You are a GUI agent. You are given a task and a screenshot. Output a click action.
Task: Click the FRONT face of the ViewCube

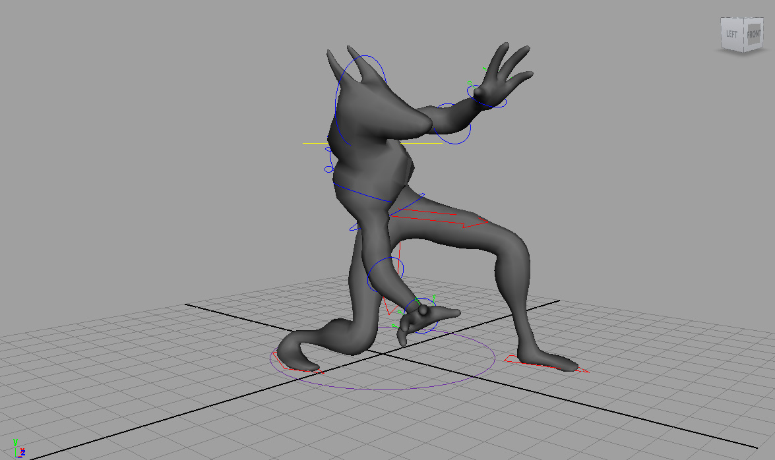click(754, 34)
